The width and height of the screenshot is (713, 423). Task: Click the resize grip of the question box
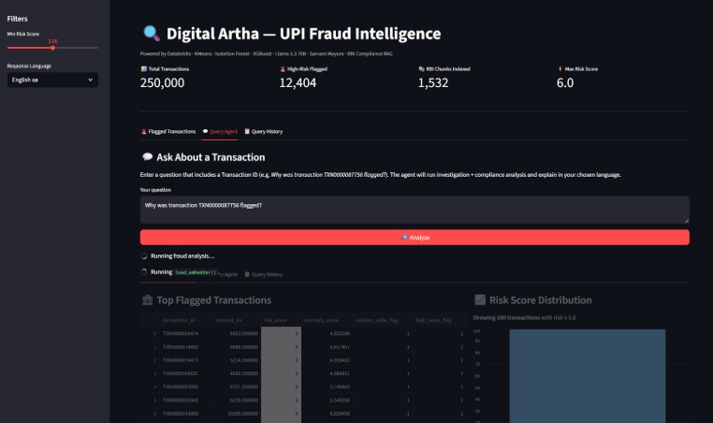686,221
